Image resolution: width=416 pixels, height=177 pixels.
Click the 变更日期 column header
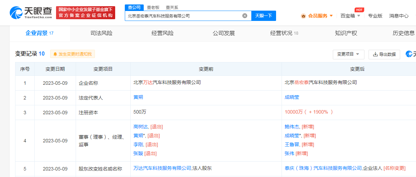(x=55, y=69)
